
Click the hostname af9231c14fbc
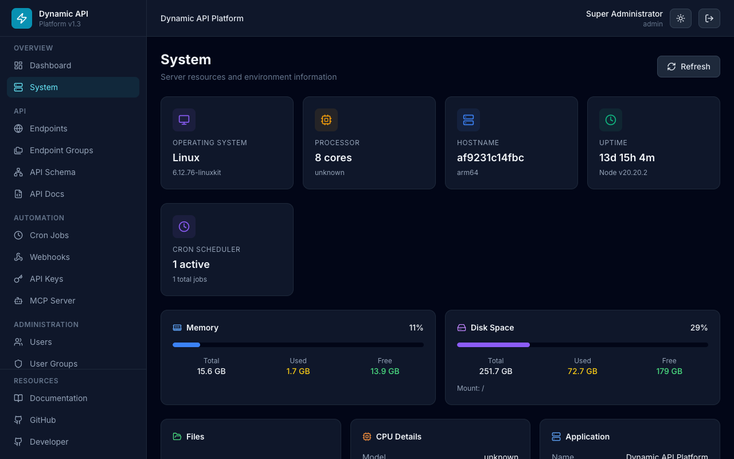pos(490,158)
